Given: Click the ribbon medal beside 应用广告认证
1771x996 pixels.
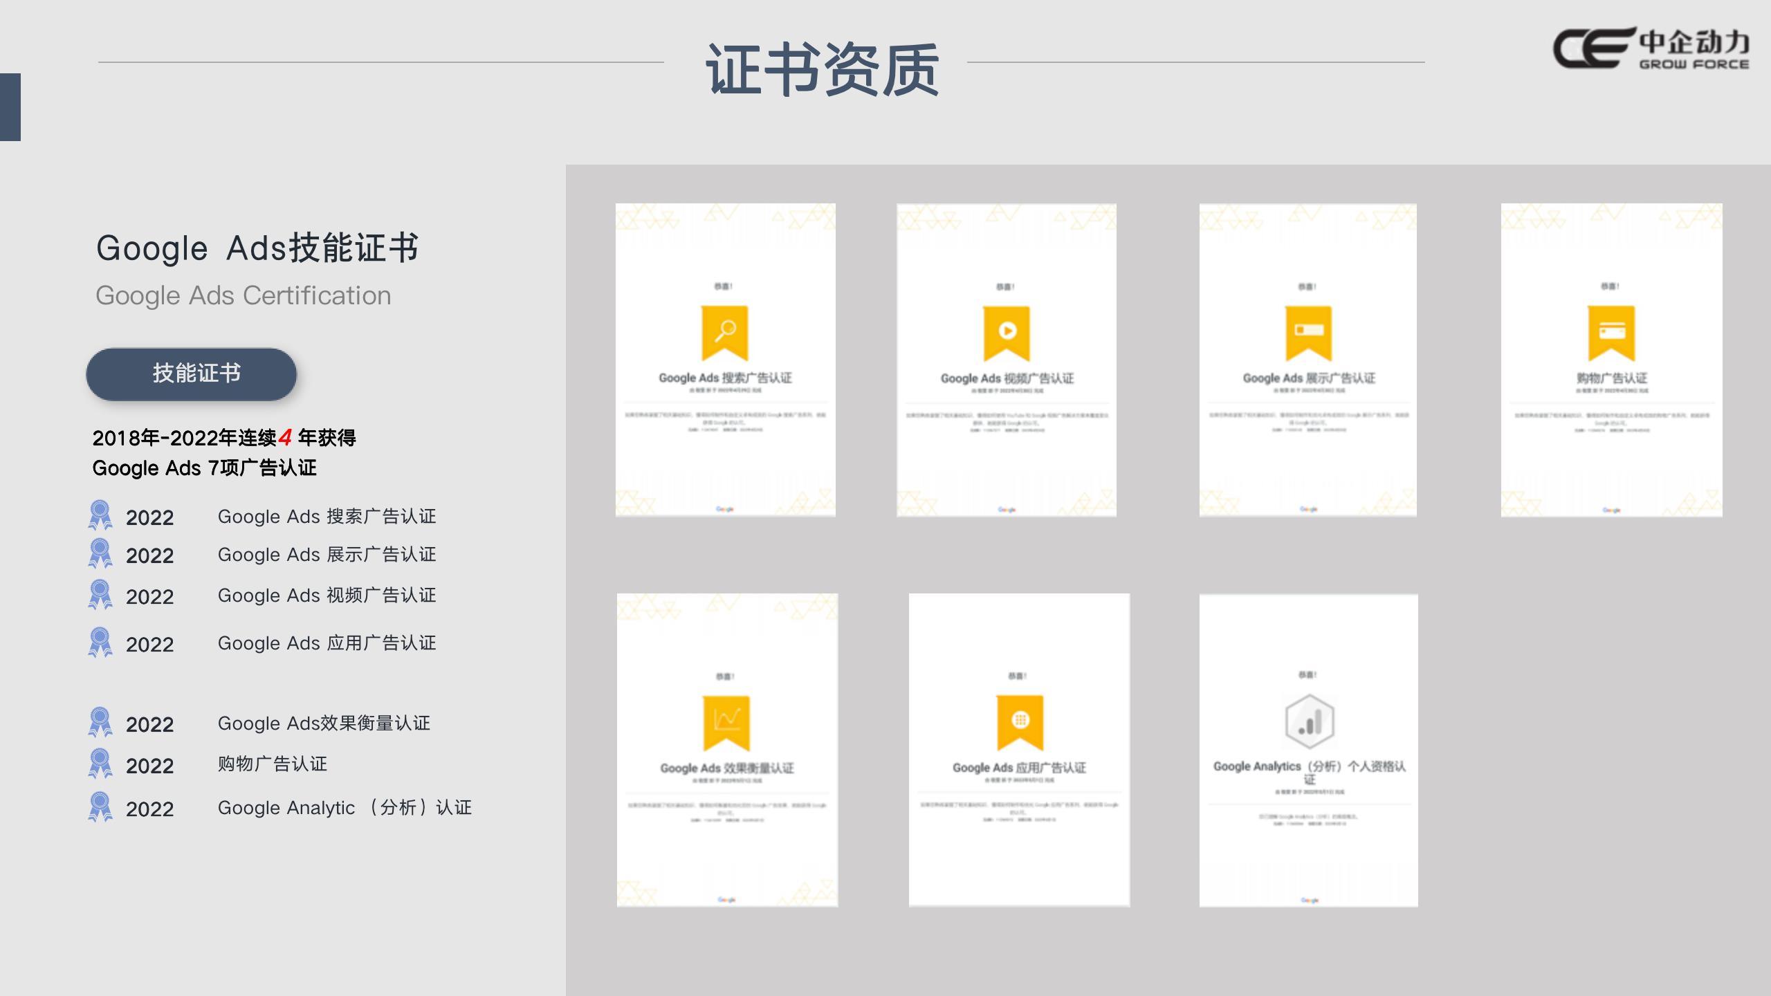Looking at the screenshot, I should pyautogui.click(x=100, y=643).
